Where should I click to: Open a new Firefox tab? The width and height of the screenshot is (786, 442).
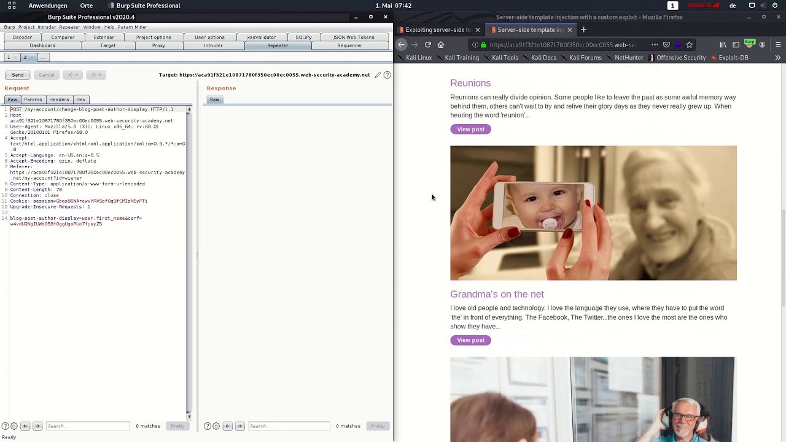click(x=584, y=29)
